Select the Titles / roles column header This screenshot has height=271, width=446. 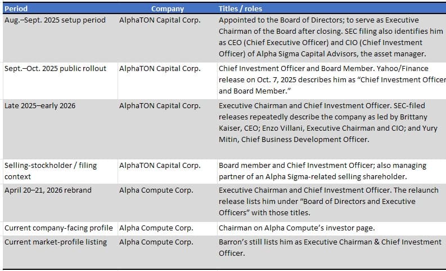coord(332,8)
